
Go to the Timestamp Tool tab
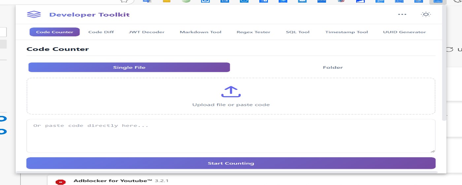[x=346, y=32]
